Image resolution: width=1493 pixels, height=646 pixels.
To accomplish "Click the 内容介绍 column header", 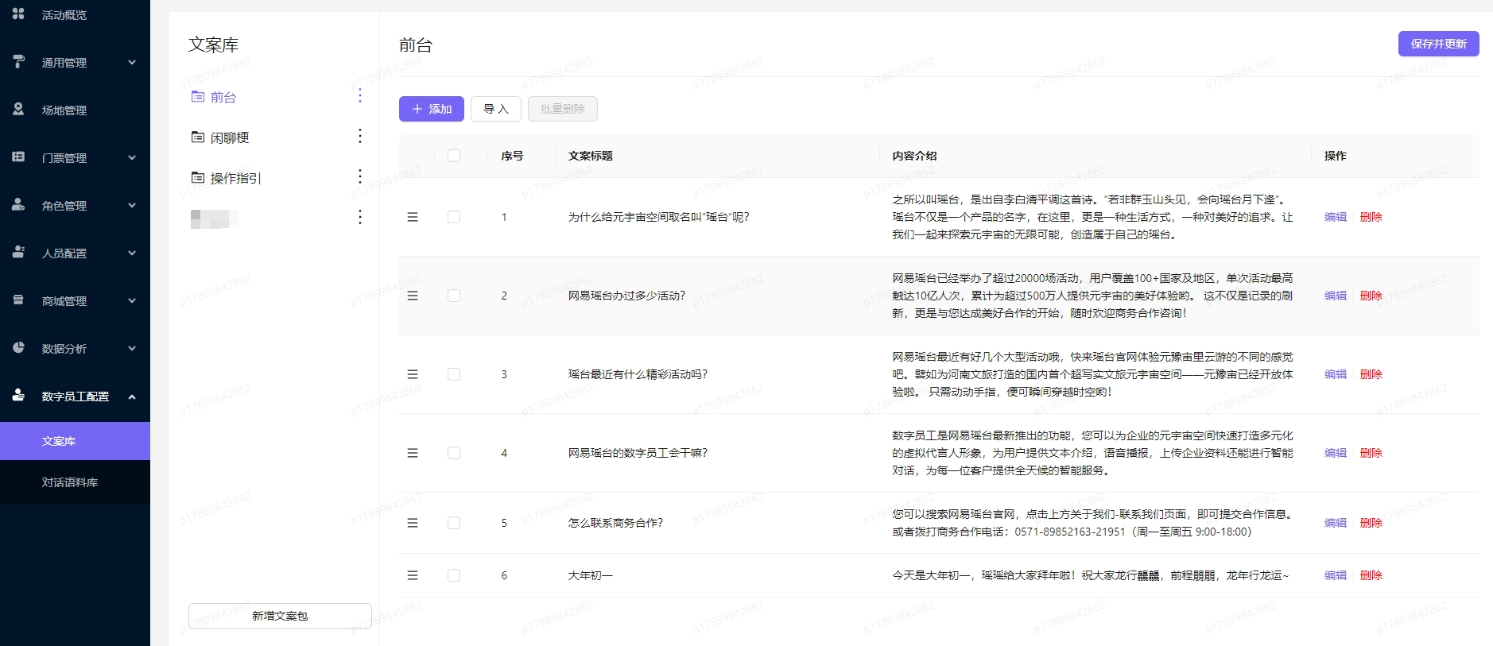I will pos(914,156).
